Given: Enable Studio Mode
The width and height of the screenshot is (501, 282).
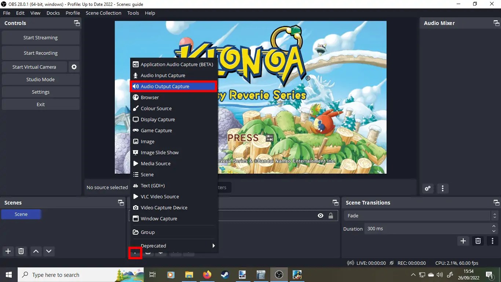Looking at the screenshot, I should tap(40, 79).
